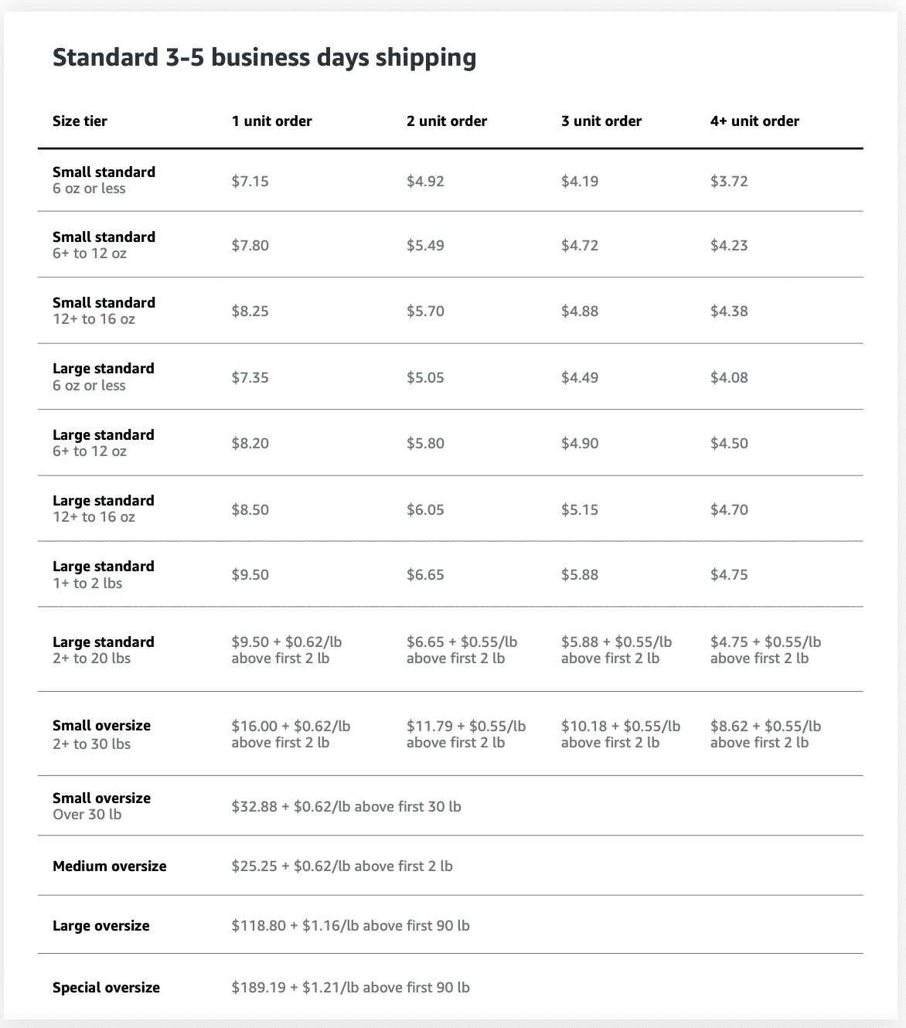
Task: Click the 'Large standard 2+ to 20 lbs' row label
Action: [x=103, y=650]
